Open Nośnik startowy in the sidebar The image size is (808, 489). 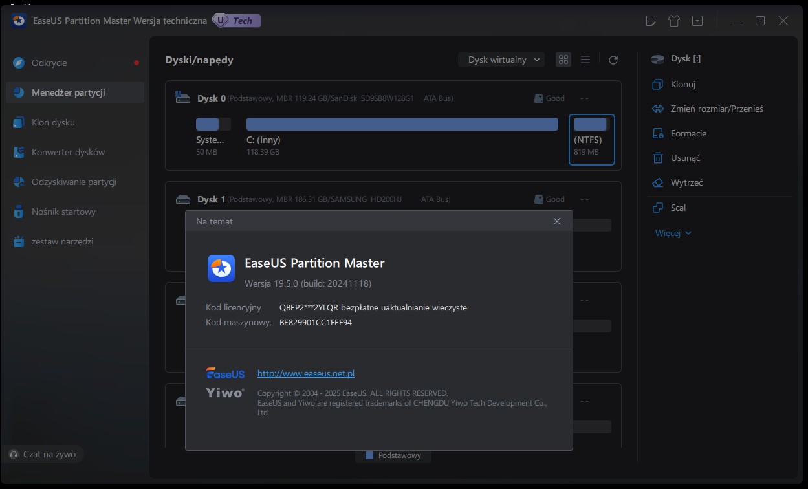(75, 212)
